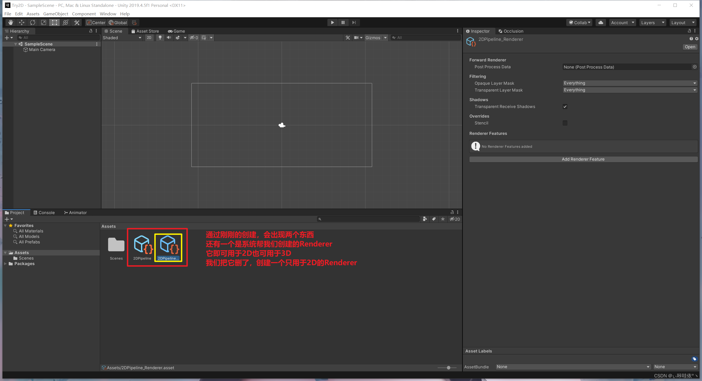Viewport: 702px width, 381px height.
Task: Open the Shaded draw mode dropdown
Action: [122, 38]
